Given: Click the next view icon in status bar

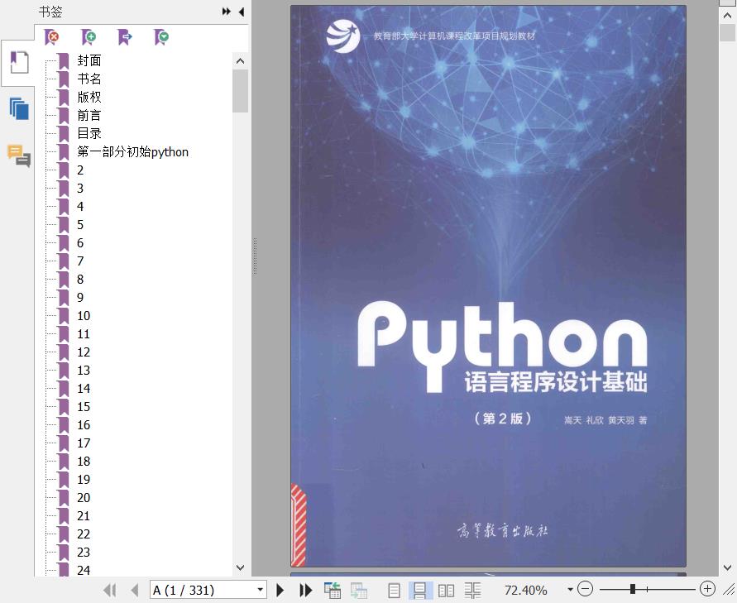Looking at the screenshot, I should pos(359,590).
